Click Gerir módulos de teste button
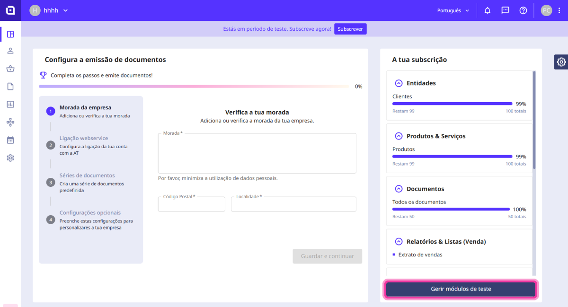Screen dimensions: 568x307 point(461,289)
